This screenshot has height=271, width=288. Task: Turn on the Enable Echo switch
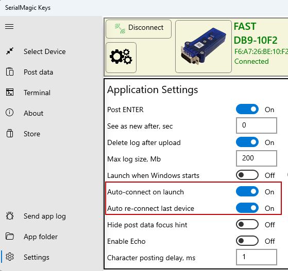coord(247,241)
